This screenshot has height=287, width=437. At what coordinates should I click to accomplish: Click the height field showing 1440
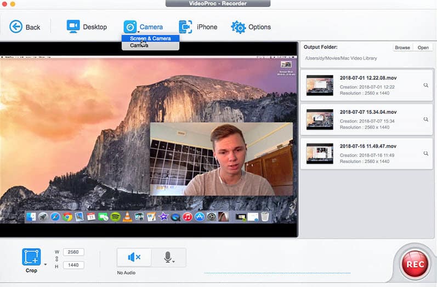[73, 265]
